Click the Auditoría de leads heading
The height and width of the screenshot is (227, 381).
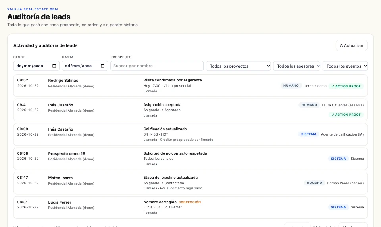click(x=39, y=17)
